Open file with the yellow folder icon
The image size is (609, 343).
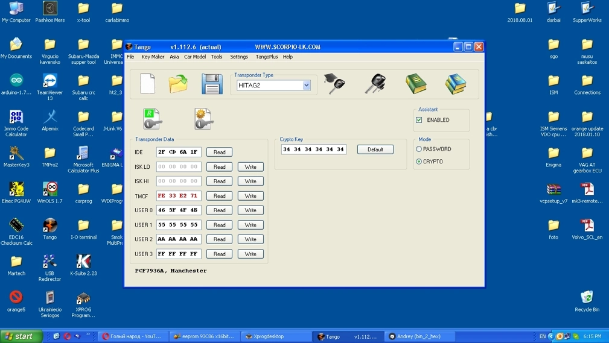coord(178,83)
